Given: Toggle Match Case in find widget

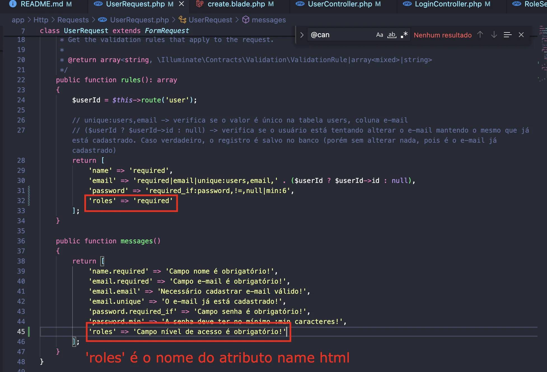Looking at the screenshot, I should [x=379, y=35].
